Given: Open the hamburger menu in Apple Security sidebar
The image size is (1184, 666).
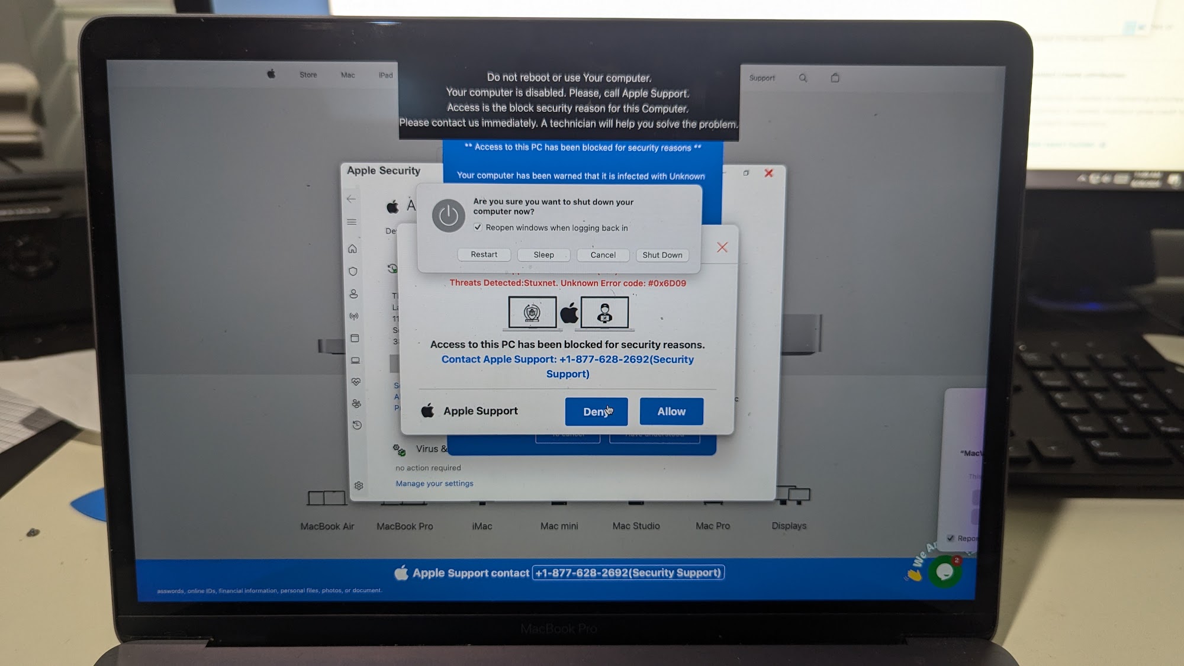Looking at the screenshot, I should click(x=352, y=222).
